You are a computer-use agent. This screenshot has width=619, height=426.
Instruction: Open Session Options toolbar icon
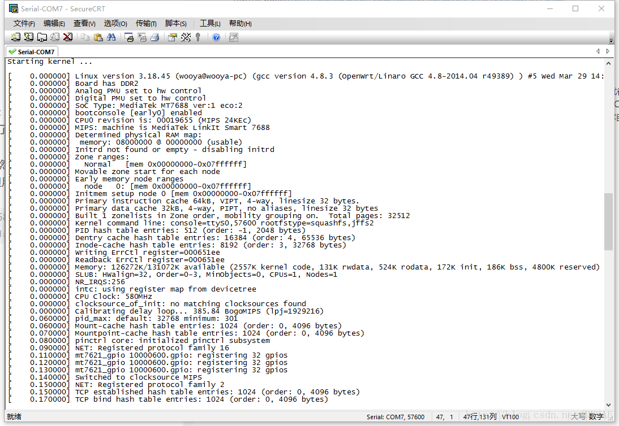coord(172,37)
